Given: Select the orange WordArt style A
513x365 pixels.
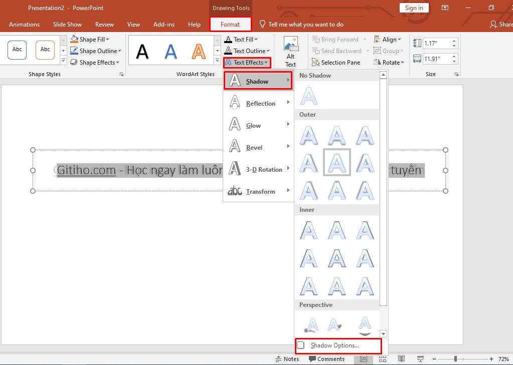Looking at the screenshot, I should [x=199, y=51].
